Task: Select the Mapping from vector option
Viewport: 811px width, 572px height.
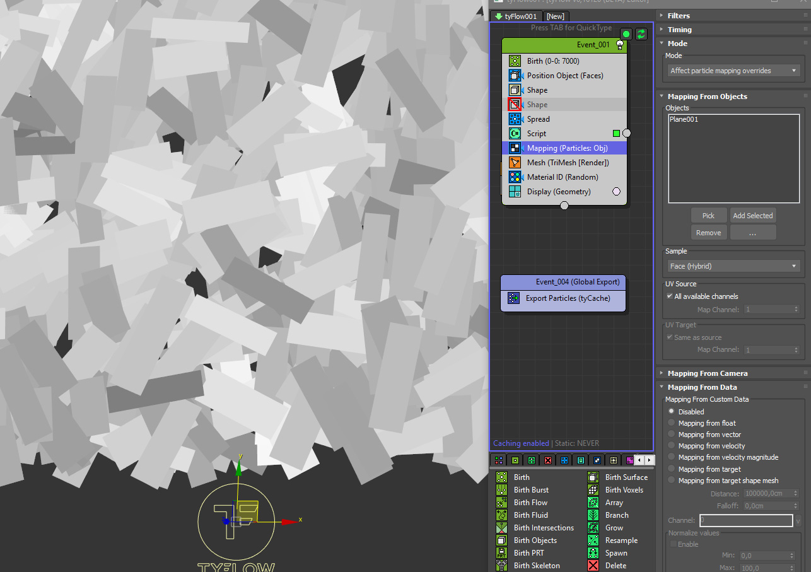Action: 672,435
